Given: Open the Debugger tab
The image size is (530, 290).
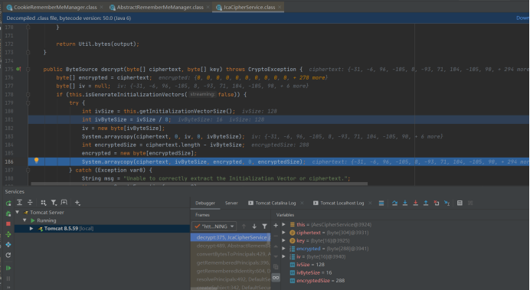Looking at the screenshot, I should click(205, 203).
